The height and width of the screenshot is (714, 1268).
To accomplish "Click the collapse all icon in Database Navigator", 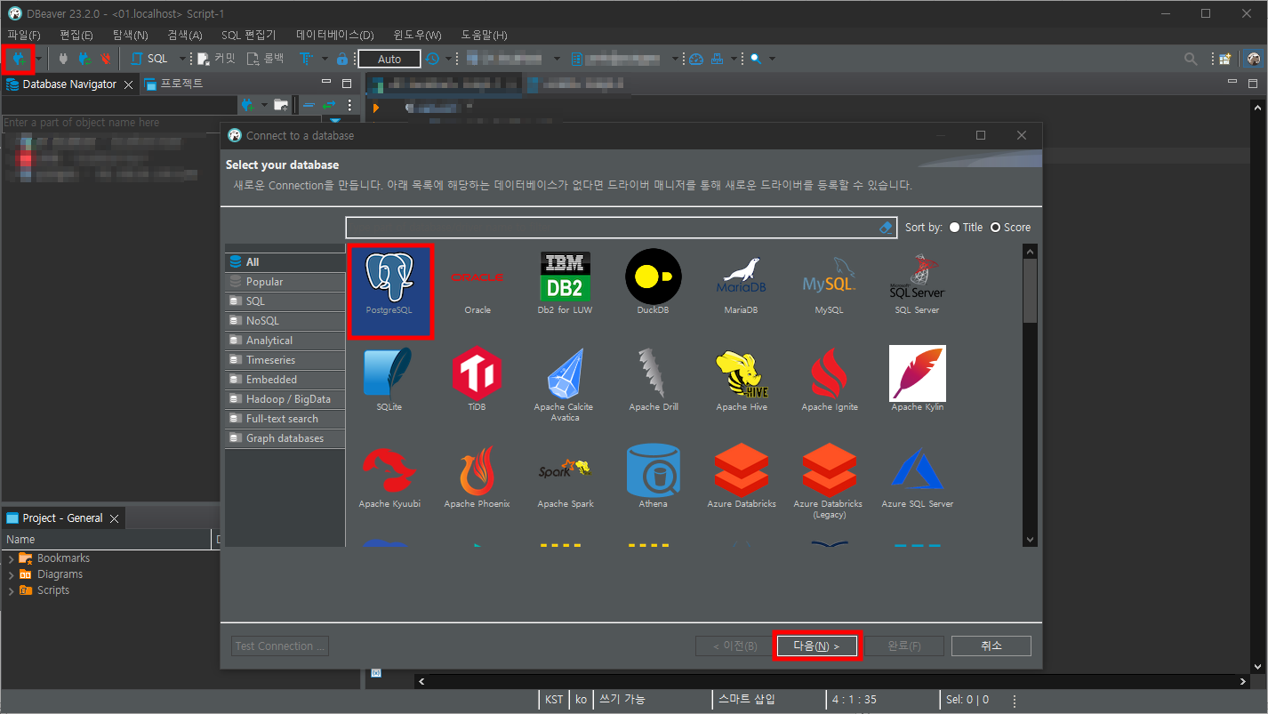I will point(309,105).
